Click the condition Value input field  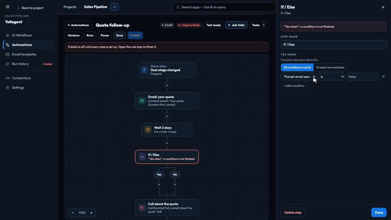363,77
